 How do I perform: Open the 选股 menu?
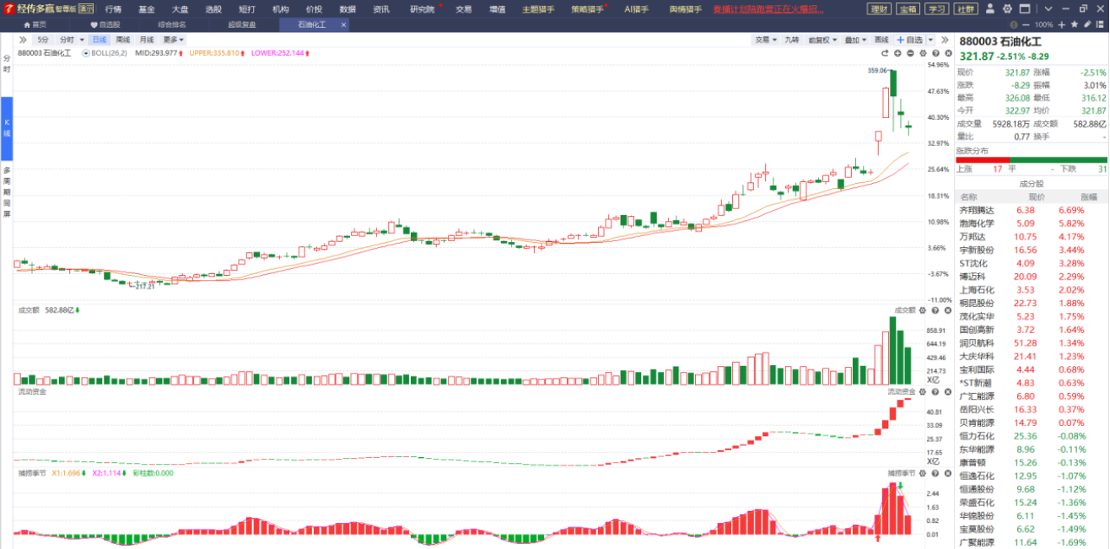pyautogui.click(x=213, y=9)
